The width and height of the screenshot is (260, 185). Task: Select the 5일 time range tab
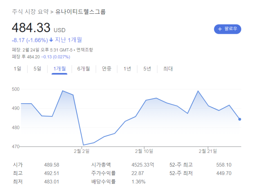coord(37,69)
